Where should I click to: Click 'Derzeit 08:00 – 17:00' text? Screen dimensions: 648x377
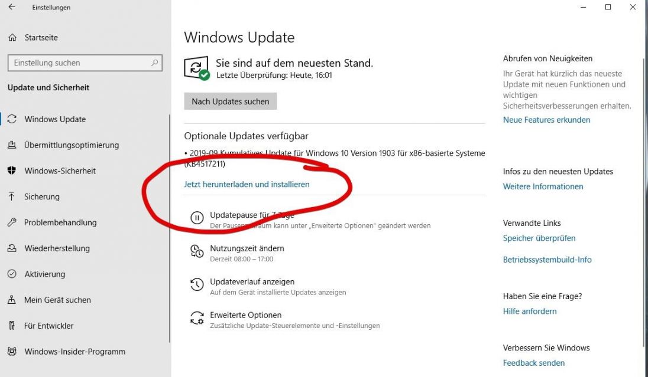[241, 259]
